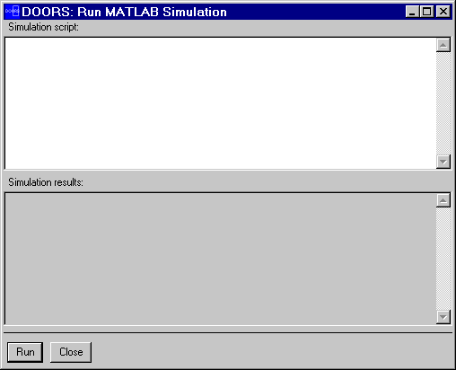
Task: Click the down arrow of Simulation script scrollbar
Action: pyautogui.click(x=443, y=162)
